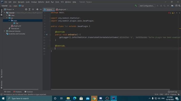
Task: Click UTF-8 encoding in status bar
Action: point(167,94)
